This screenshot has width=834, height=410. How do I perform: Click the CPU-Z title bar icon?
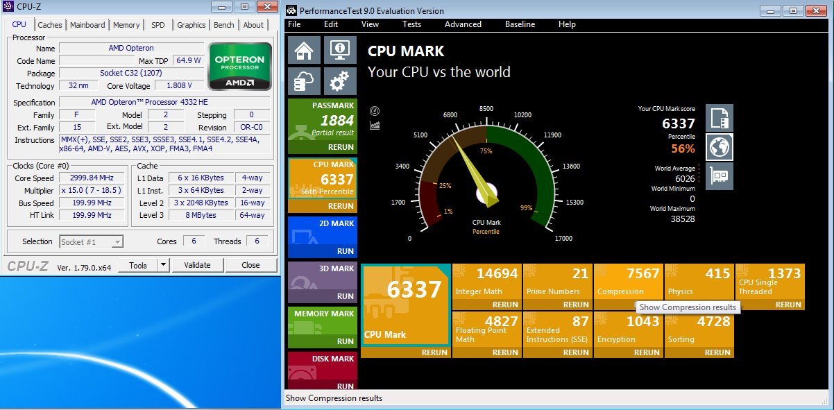(x=8, y=7)
